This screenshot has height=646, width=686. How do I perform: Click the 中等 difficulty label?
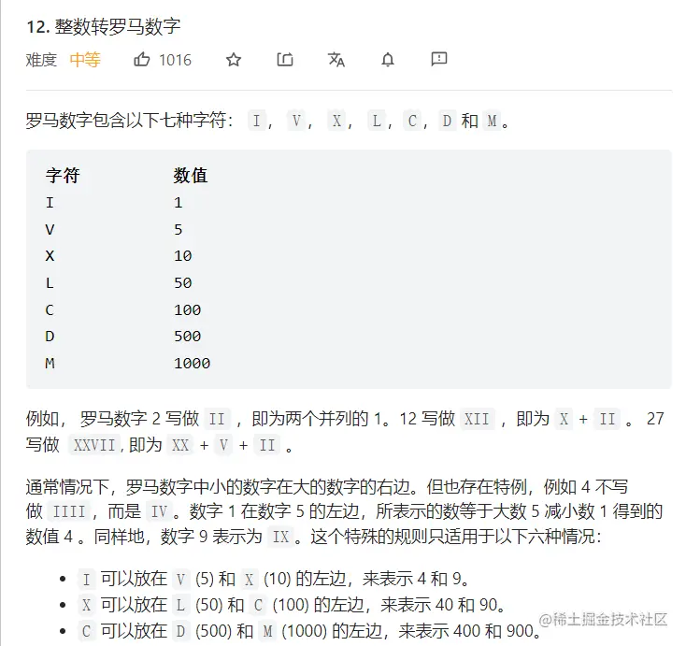tap(85, 60)
